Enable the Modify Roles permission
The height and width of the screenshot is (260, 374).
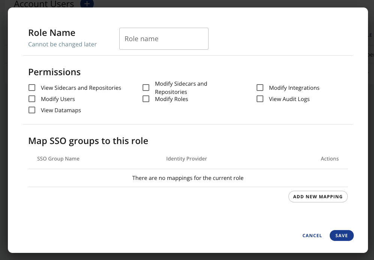click(146, 98)
